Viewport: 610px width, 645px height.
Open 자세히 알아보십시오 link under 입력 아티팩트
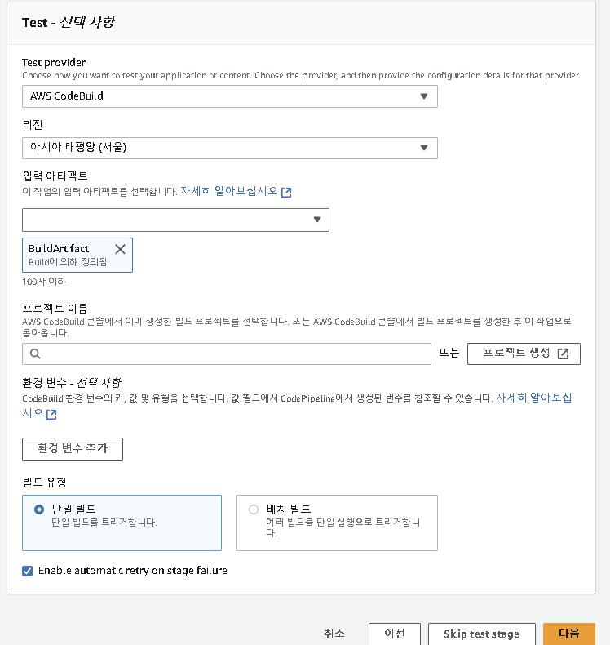229,191
